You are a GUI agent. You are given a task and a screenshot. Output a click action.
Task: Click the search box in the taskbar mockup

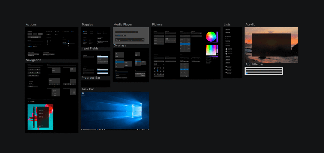click(88, 129)
